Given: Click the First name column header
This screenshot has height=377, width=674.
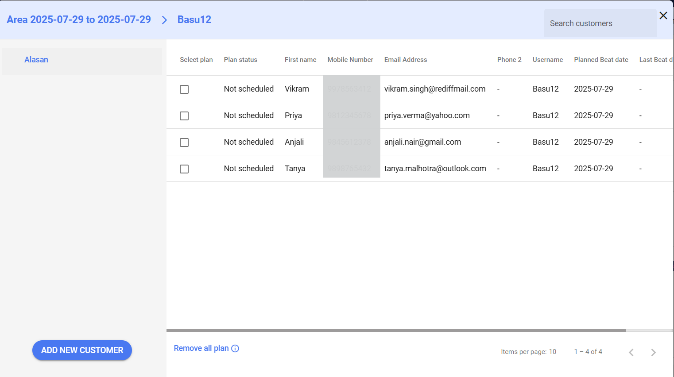Looking at the screenshot, I should [300, 60].
